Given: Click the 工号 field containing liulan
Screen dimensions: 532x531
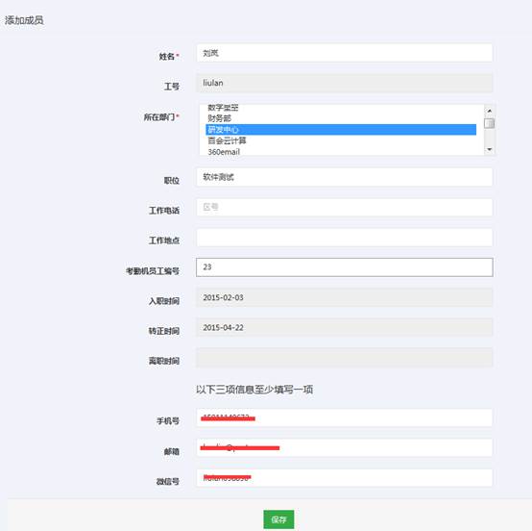Looking at the screenshot, I should pyautogui.click(x=344, y=83).
